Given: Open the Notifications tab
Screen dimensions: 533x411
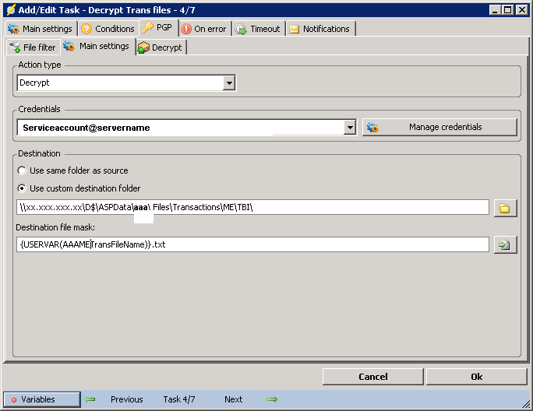Looking at the screenshot, I should pos(319,29).
